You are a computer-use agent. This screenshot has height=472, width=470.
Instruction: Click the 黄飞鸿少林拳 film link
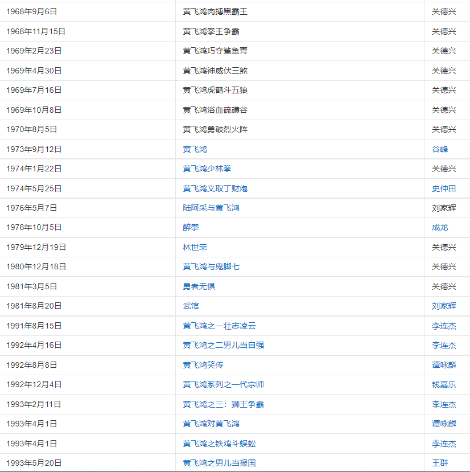click(x=207, y=169)
